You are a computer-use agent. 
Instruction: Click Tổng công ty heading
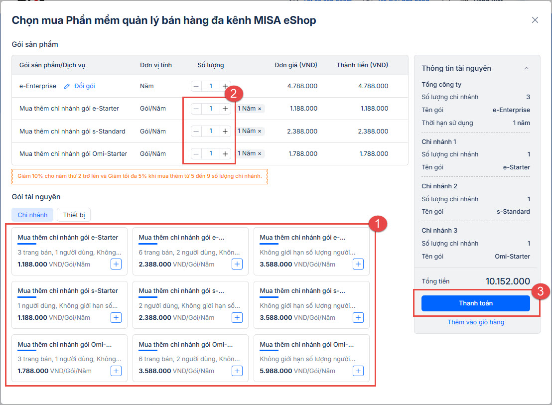click(441, 85)
